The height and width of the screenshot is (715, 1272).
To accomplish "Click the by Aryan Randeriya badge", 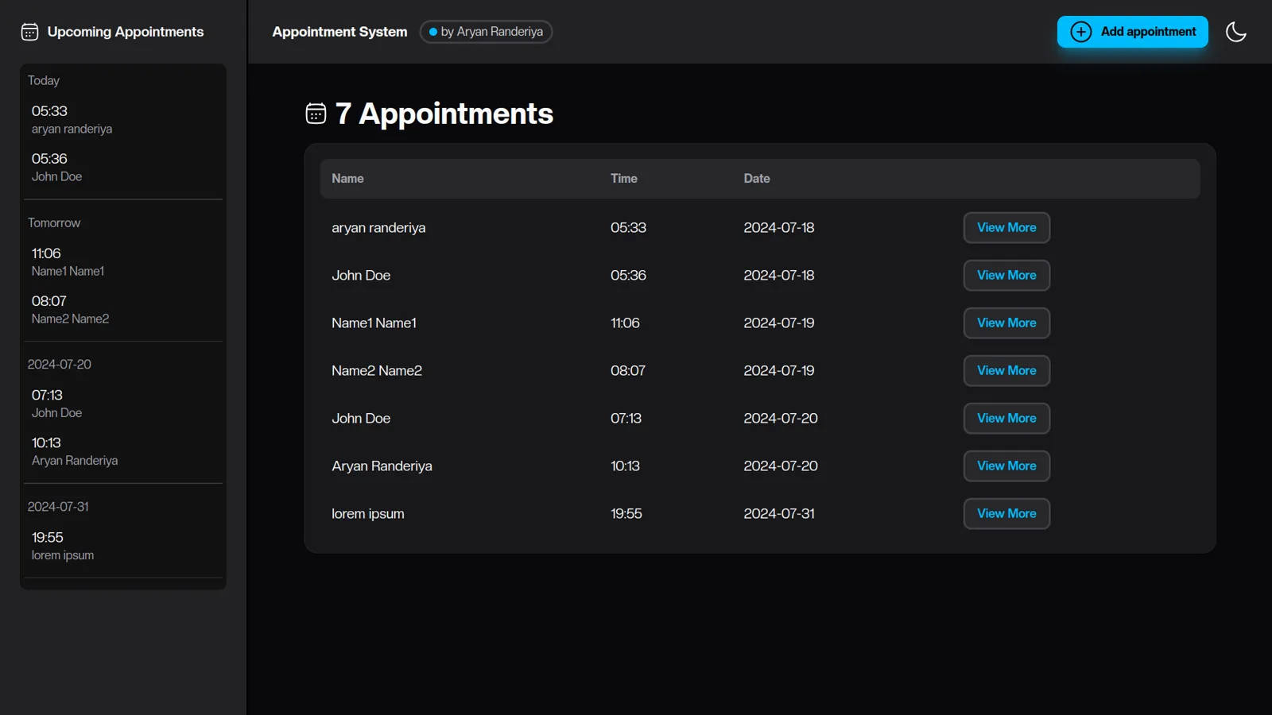I will 486,32.
